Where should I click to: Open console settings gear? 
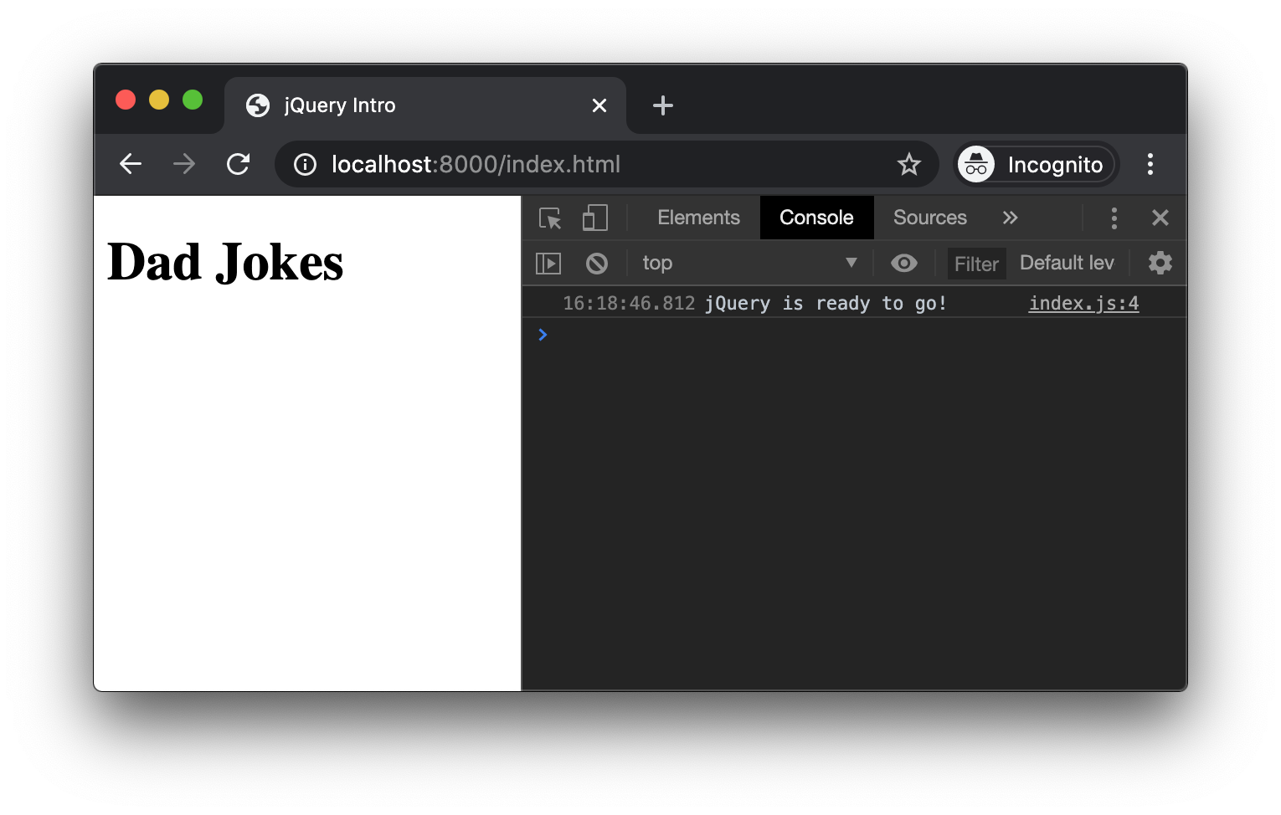point(1160,263)
